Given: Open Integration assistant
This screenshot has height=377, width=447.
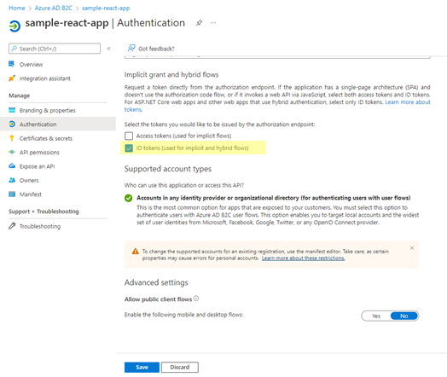Looking at the screenshot, I should (x=44, y=78).
